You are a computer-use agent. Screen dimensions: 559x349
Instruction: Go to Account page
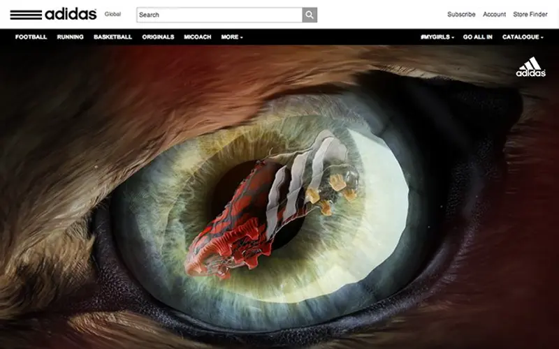(494, 14)
